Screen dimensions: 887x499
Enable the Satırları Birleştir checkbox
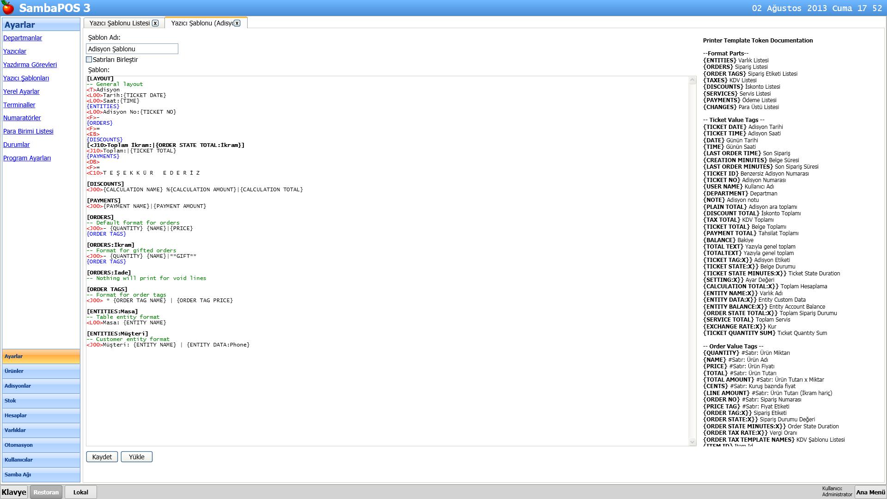tap(89, 60)
